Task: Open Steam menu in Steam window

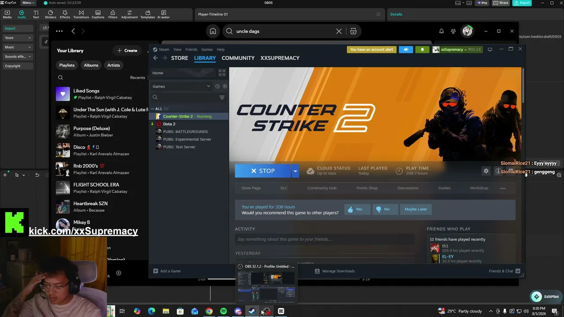Action: pyautogui.click(x=161, y=49)
